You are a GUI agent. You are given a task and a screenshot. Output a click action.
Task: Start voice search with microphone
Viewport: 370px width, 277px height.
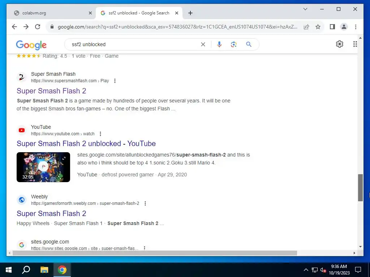pyautogui.click(x=219, y=44)
